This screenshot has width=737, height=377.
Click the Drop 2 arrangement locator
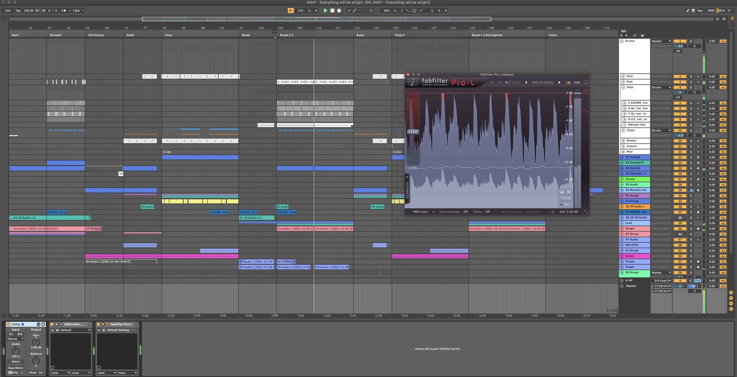pos(398,35)
